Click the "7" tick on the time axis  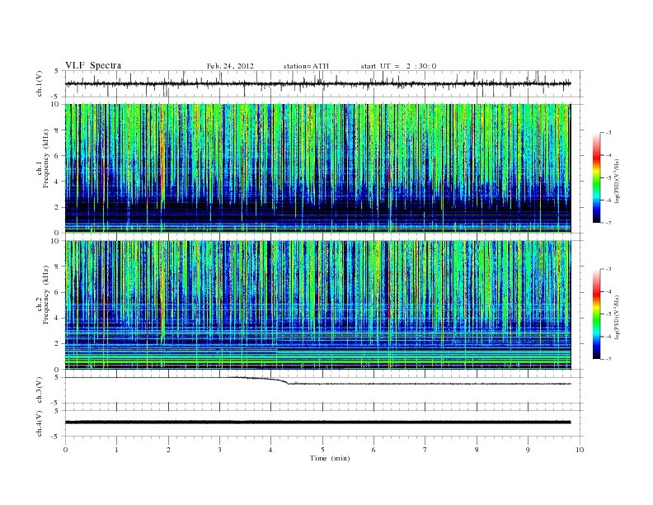[425, 450]
